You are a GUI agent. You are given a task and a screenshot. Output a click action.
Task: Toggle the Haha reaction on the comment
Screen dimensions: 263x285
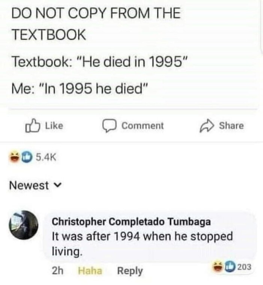[90, 271]
